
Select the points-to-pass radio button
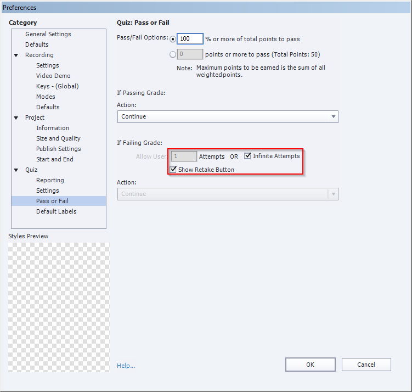173,54
